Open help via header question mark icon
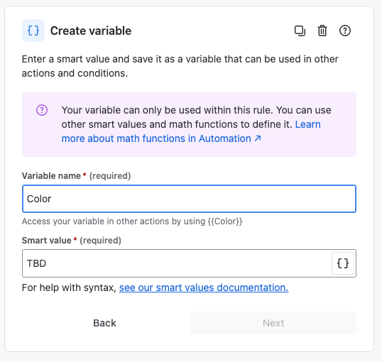 click(345, 31)
